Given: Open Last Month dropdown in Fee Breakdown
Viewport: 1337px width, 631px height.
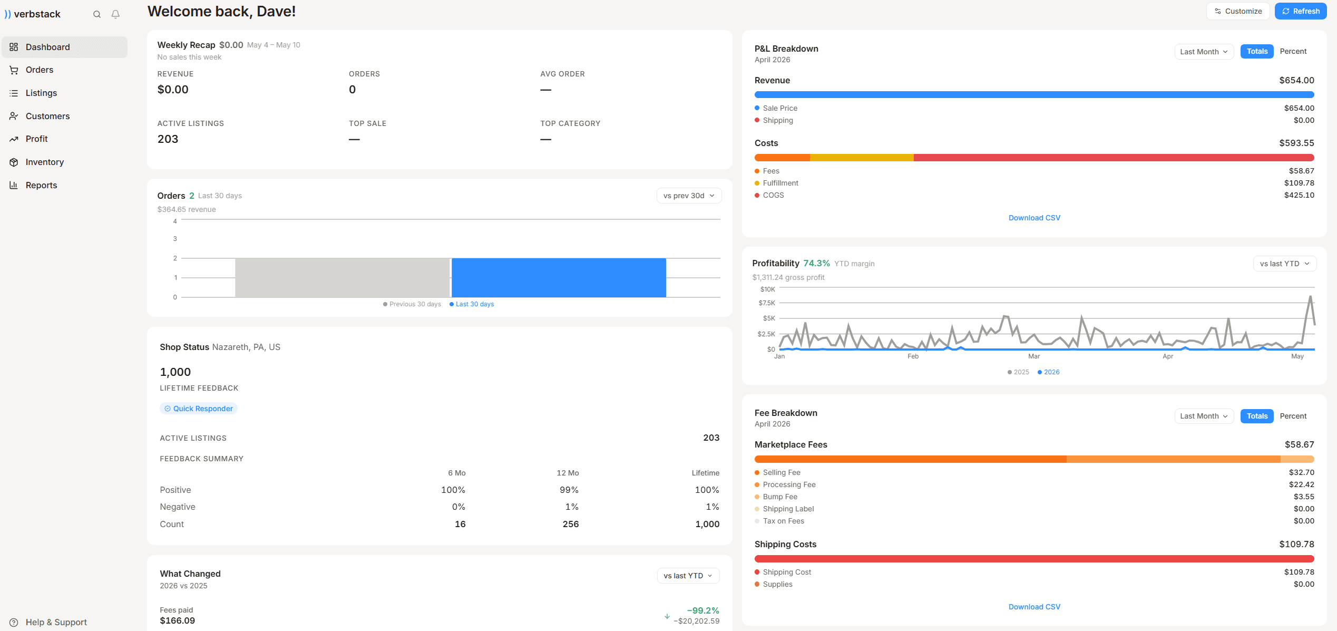Looking at the screenshot, I should [x=1204, y=416].
